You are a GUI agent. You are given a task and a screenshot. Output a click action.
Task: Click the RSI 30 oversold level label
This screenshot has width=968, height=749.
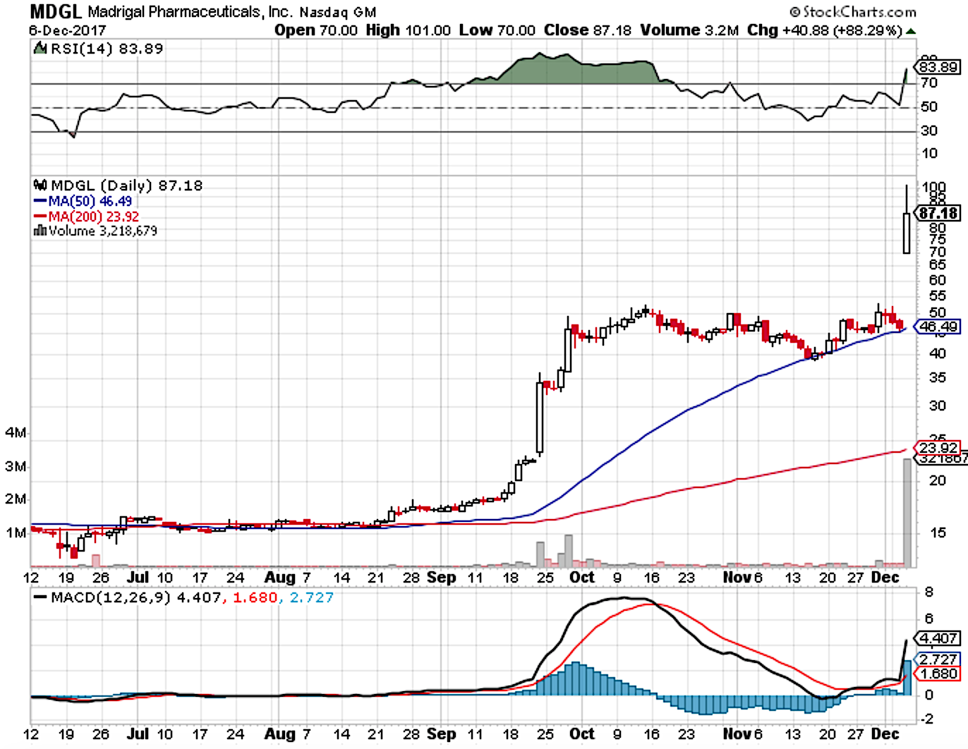[930, 131]
